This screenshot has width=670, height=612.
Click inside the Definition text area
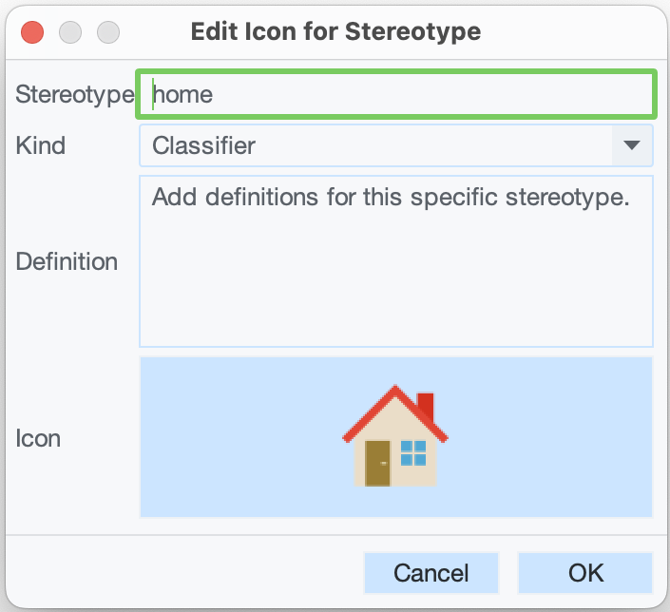tap(395, 276)
